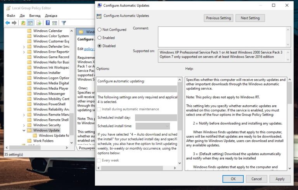
Task: Check Install during automatic maintenance
Action: tap(99, 109)
